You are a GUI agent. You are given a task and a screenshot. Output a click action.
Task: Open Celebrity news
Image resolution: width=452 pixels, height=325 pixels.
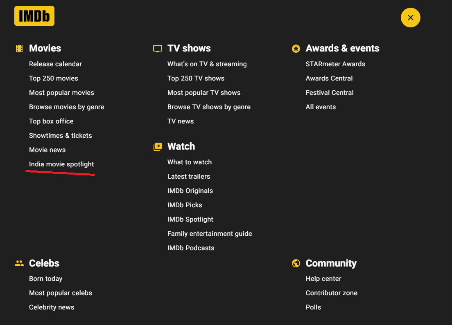coord(52,307)
